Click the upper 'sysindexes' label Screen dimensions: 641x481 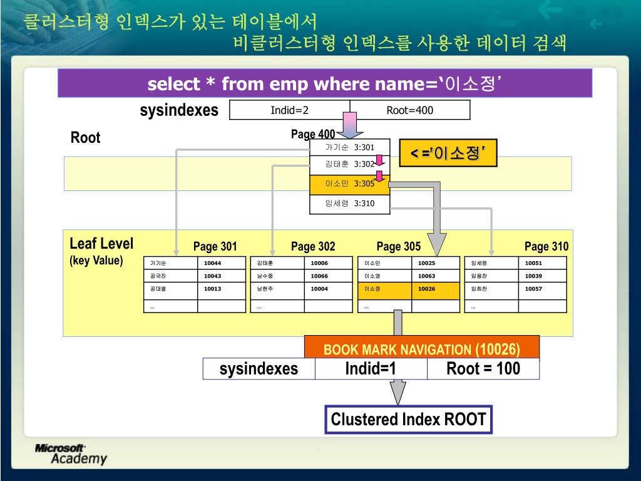coord(179,110)
